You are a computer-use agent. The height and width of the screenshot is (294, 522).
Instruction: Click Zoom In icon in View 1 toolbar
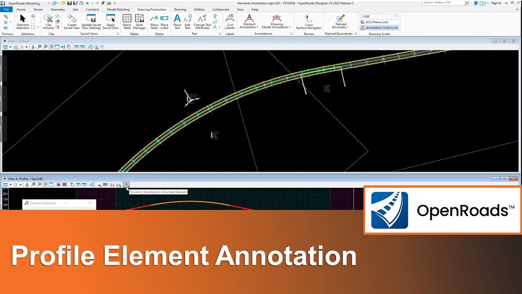(39, 47)
